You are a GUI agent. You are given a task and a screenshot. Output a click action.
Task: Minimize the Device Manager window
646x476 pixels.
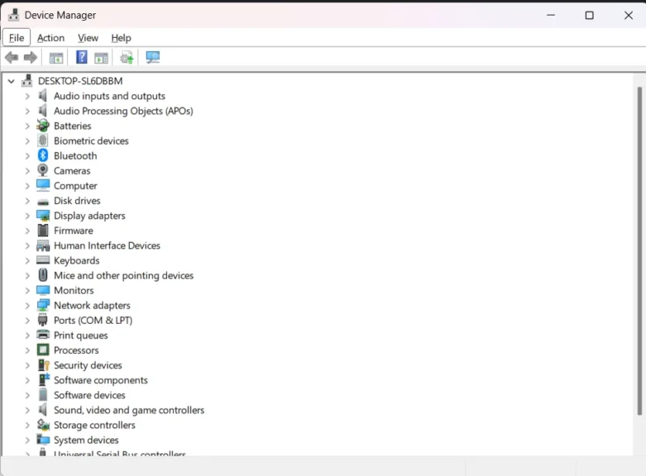551,15
